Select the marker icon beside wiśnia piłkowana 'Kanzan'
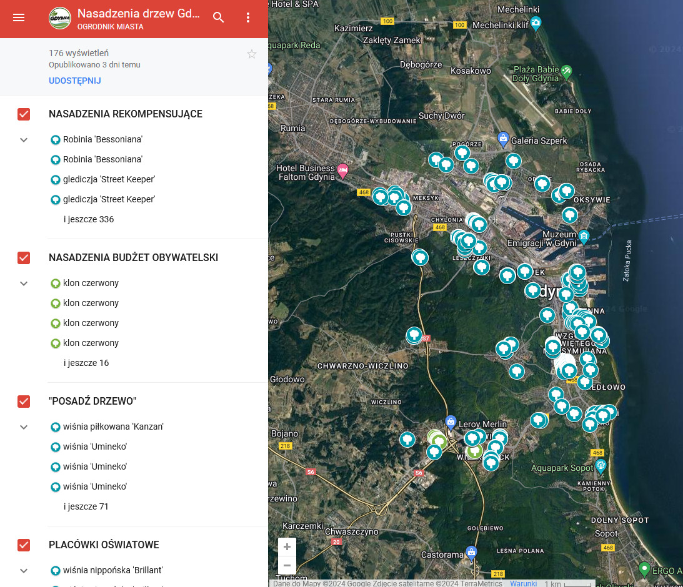This screenshot has width=683, height=587. tap(55, 427)
